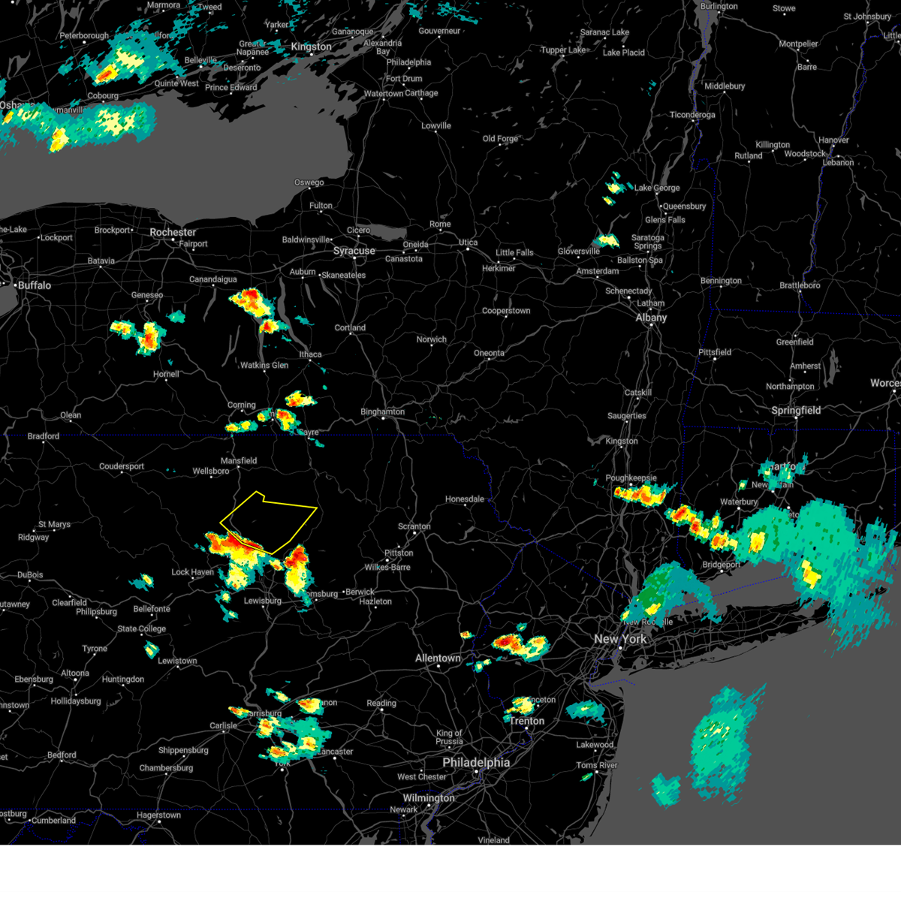Select the Wilmington city label
Screen dimensions: 901x901
(x=429, y=798)
